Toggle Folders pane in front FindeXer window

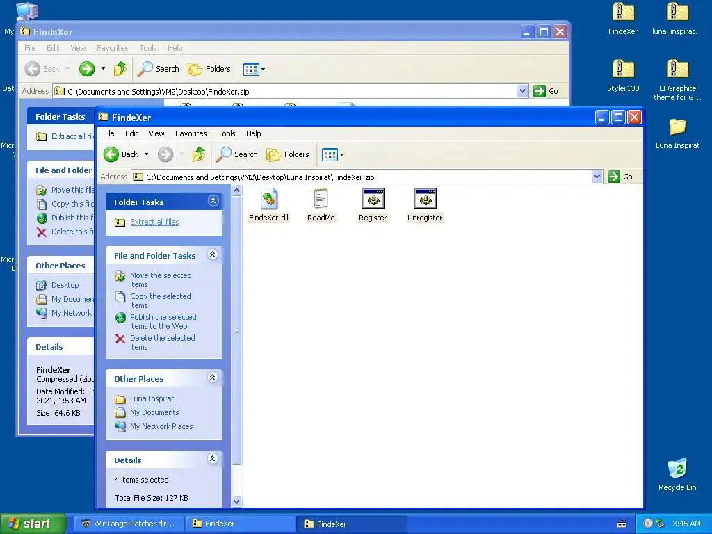(288, 154)
